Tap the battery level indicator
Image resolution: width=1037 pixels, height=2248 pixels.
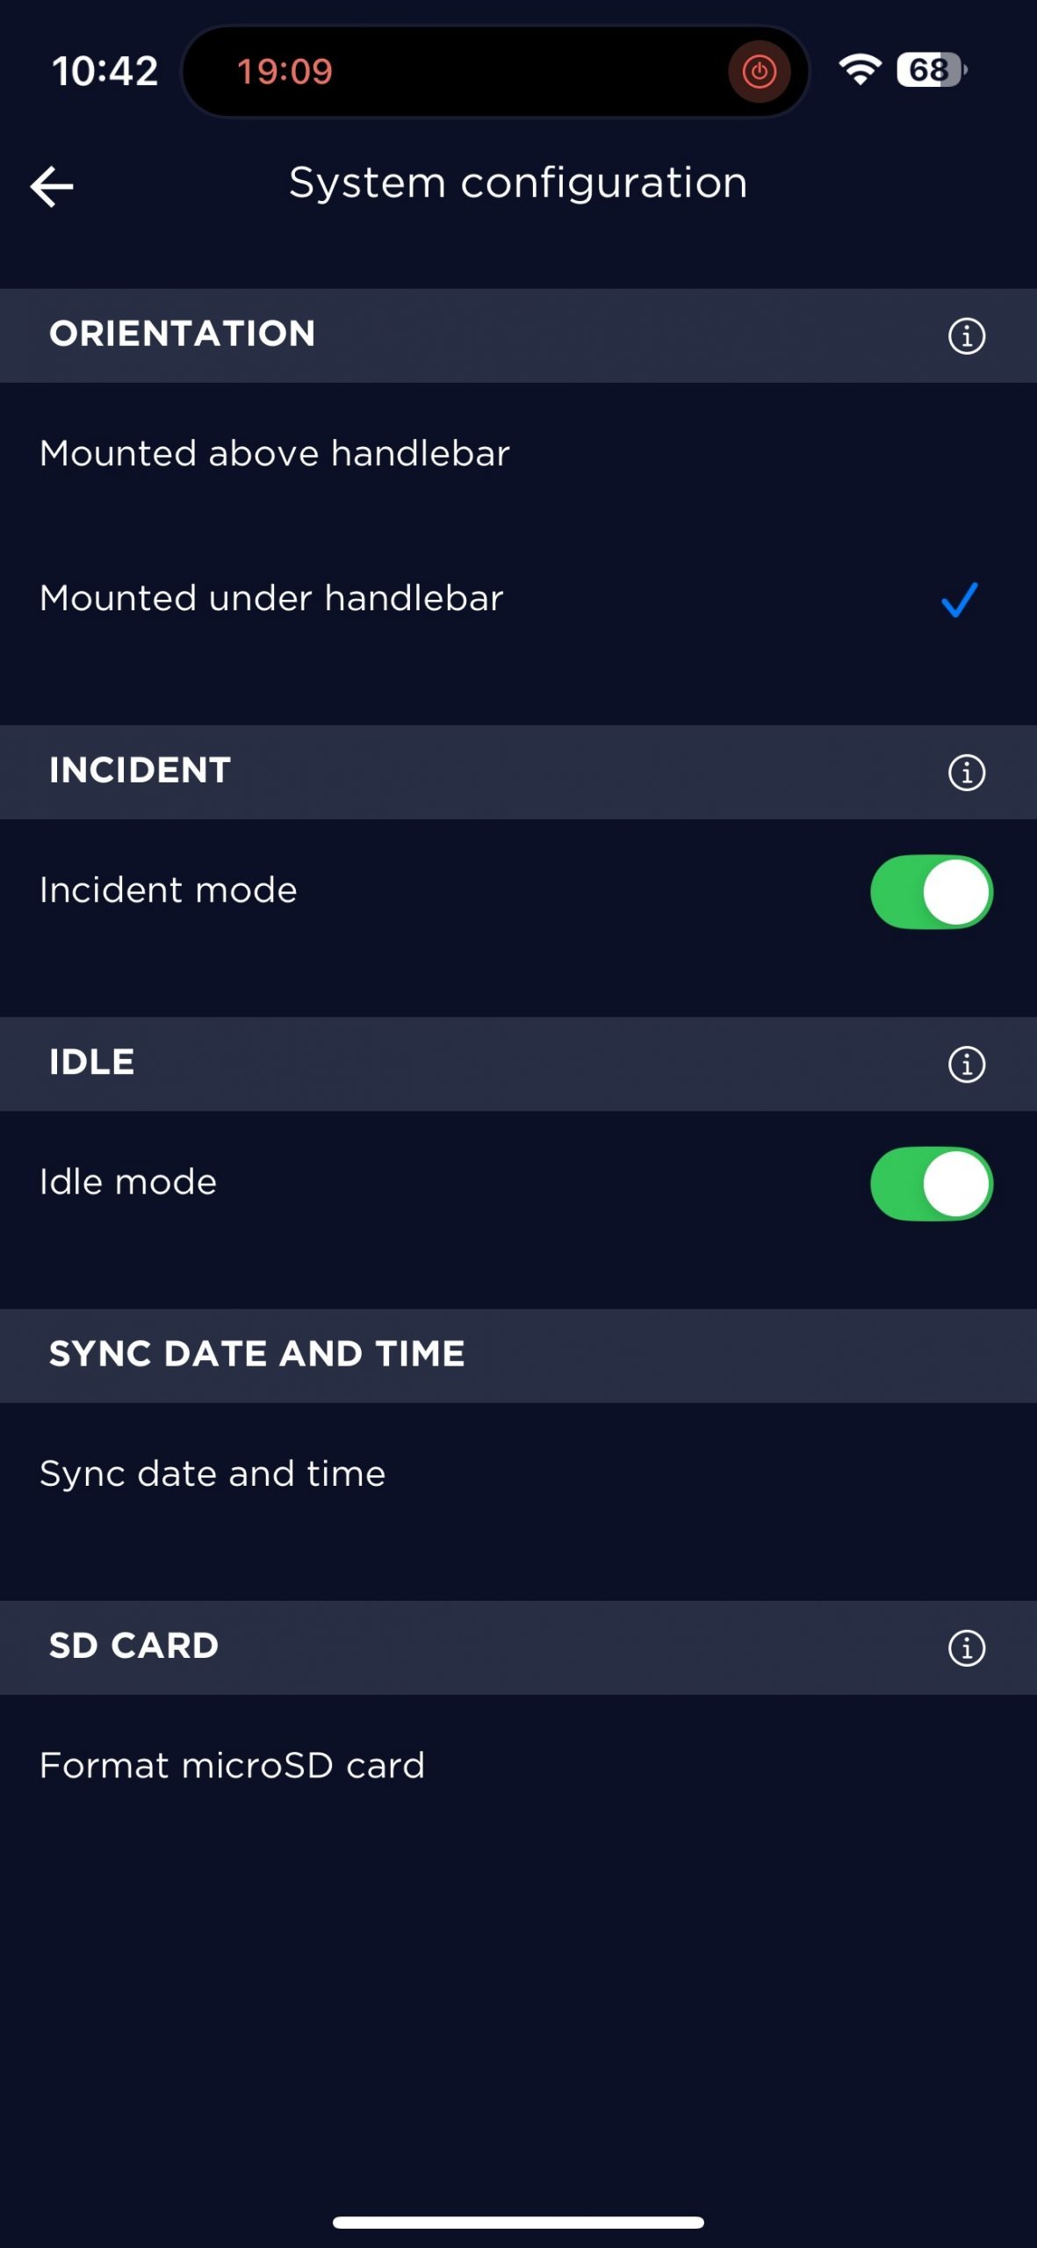[931, 69]
